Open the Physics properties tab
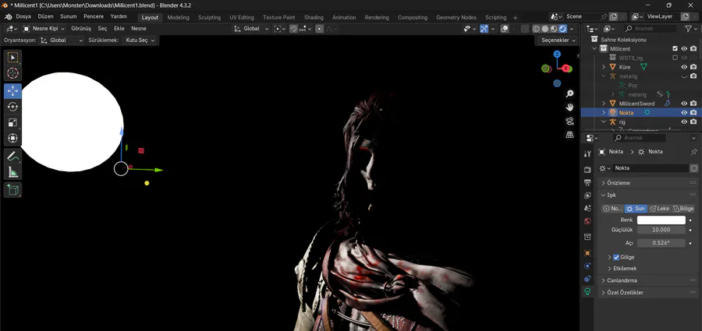The width and height of the screenshot is (702, 331). pyautogui.click(x=587, y=266)
